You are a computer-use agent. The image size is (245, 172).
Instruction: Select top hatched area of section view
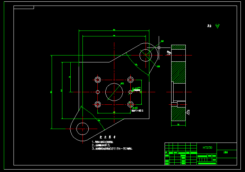(178, 47)
